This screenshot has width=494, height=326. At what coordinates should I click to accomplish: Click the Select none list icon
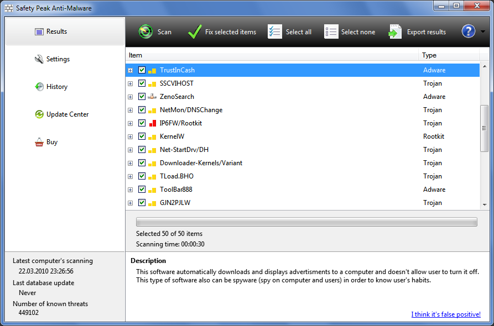(x=331, y=32)
